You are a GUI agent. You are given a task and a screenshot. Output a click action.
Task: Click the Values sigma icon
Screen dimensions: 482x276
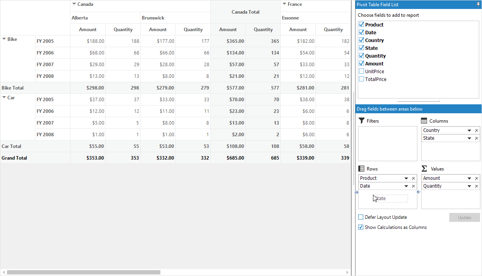[x=424, y=169]
